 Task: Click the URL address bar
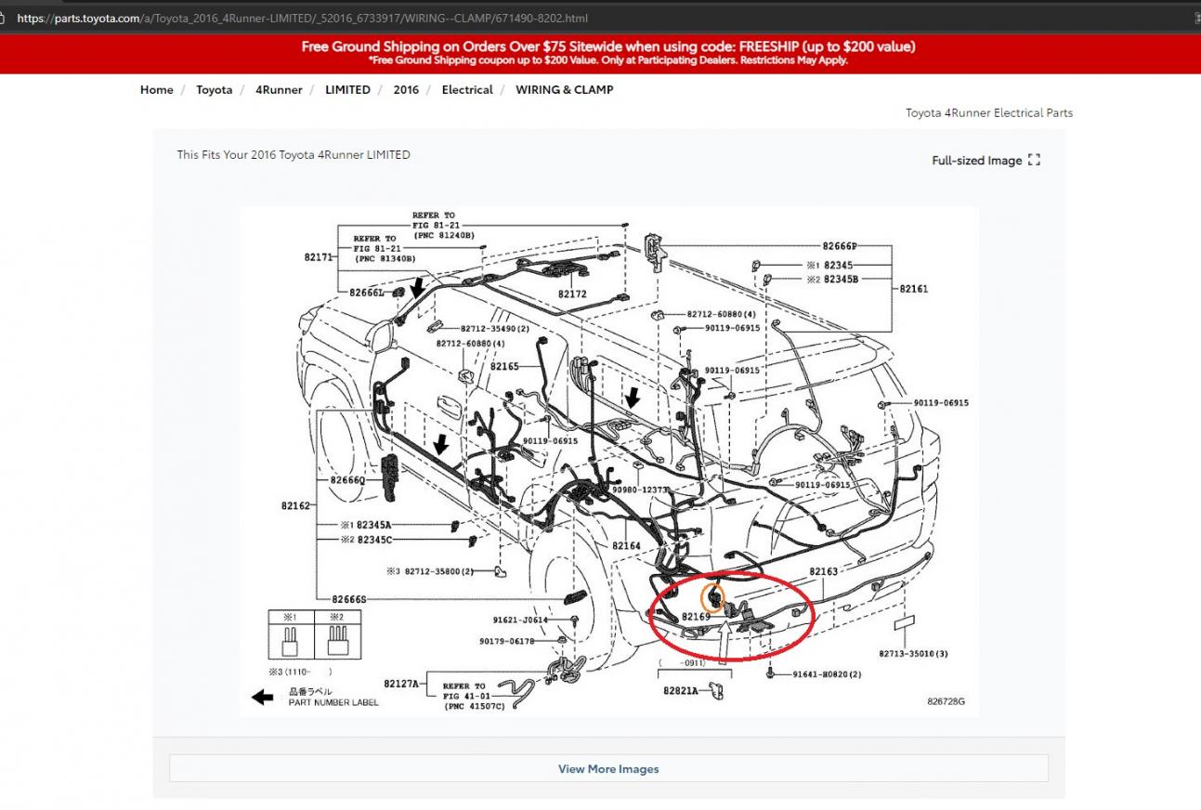pyautogui.click(x=594, y=18)
